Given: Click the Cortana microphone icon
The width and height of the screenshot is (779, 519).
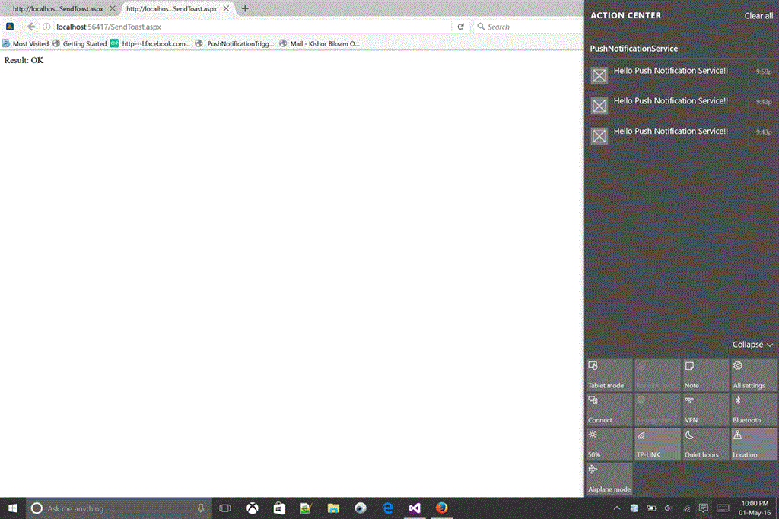Looking at the screenshot, I should coord(199,508).
